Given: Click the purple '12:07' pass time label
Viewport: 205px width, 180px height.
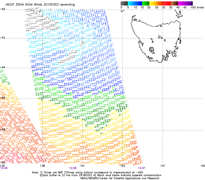Looking at the screenshot, I should 142,168.
